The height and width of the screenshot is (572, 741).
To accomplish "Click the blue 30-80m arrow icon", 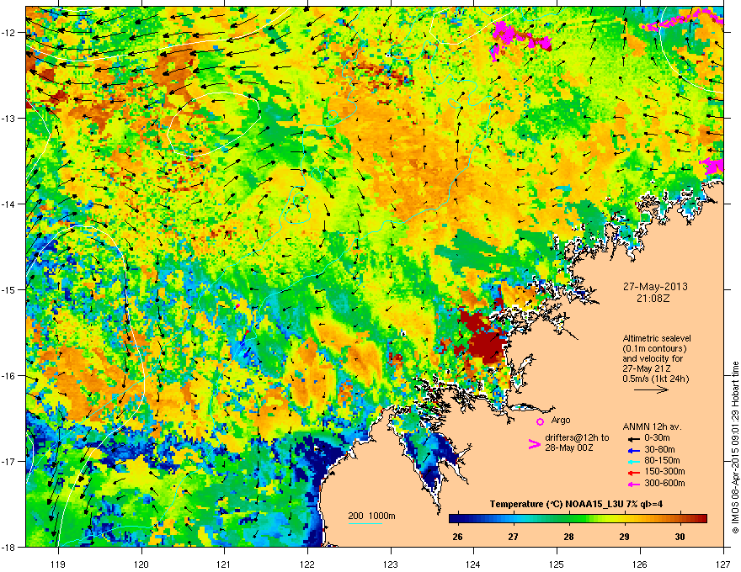I will click(632, 450).
